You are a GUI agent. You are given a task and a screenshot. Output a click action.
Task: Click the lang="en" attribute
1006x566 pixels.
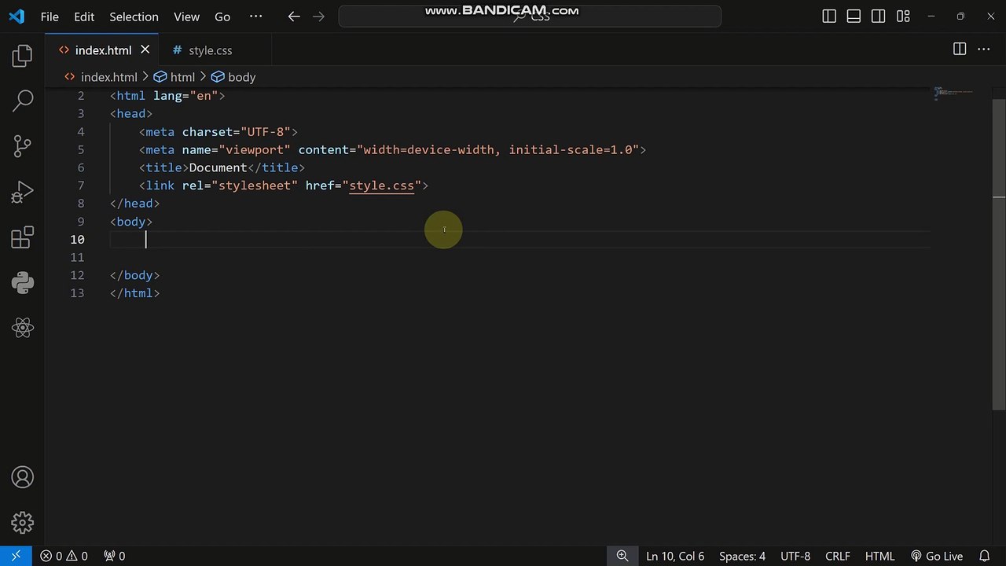[185, 96]
